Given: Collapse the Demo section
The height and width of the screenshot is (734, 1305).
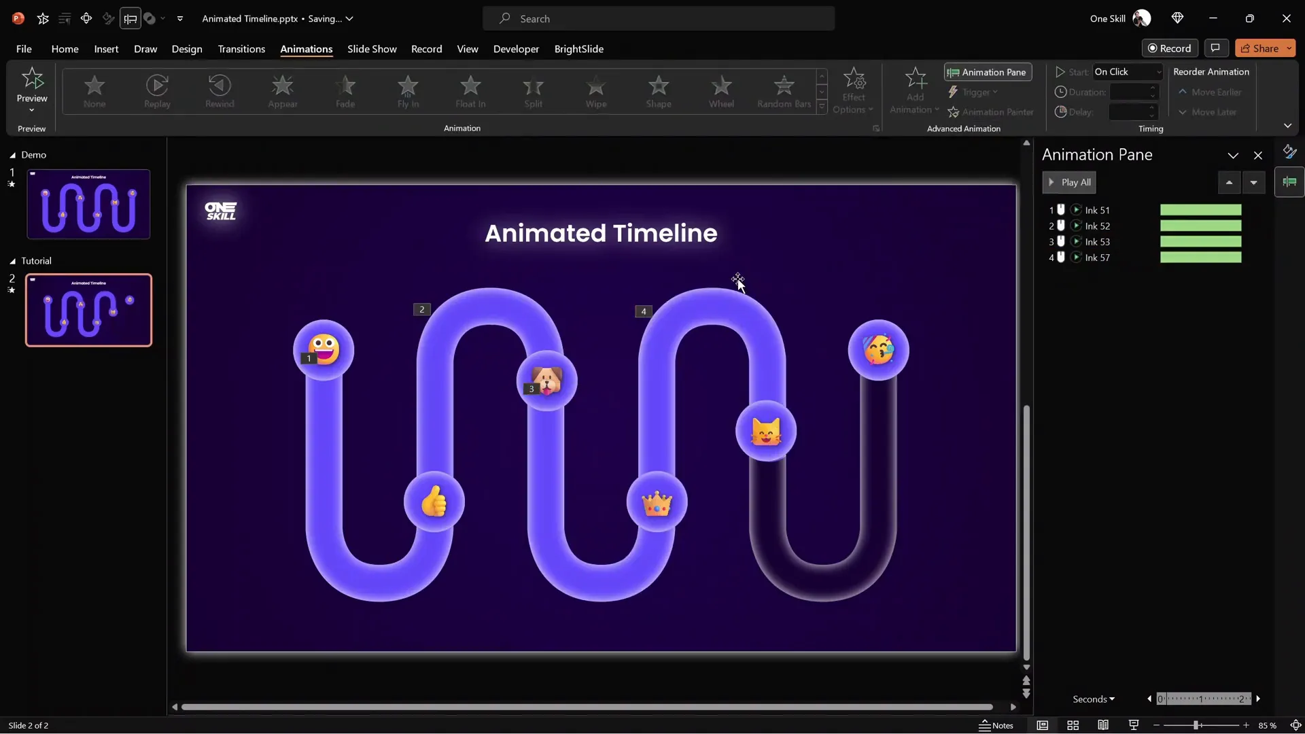Looking at the screenshot, I should click(x=12, y=156).
